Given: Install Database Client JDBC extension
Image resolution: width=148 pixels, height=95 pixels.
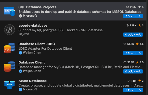Looking at the screenshot, I should point(133,53).
